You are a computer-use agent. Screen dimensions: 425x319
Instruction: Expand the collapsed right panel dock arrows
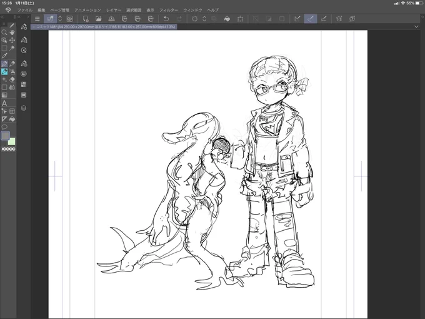coord(422,17)
